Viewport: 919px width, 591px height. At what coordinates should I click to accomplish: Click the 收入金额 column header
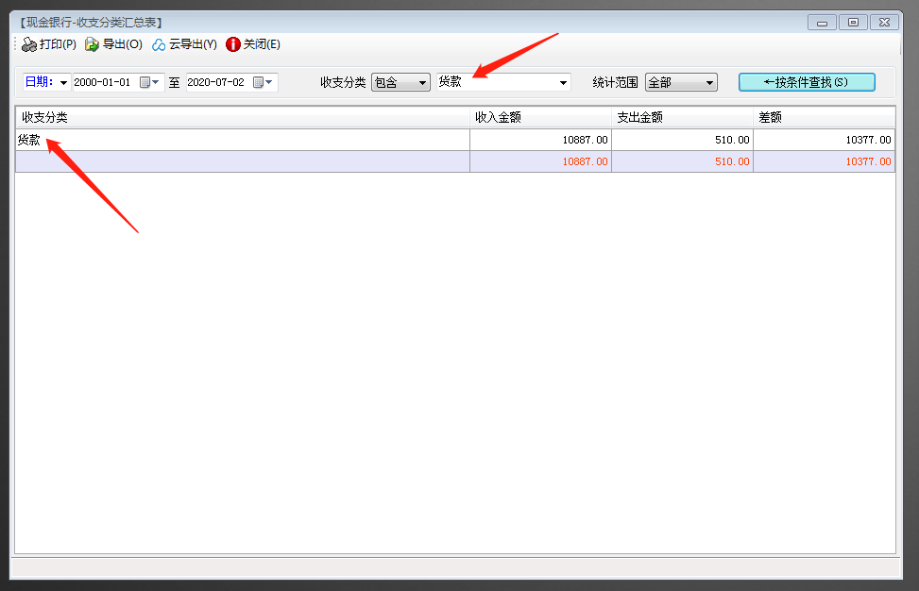tap(540, 118)
